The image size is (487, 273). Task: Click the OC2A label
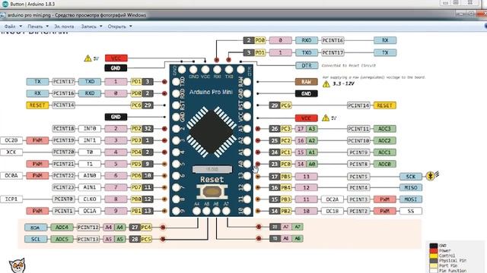pyautogui.click(x=333, y=199)
